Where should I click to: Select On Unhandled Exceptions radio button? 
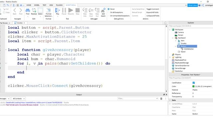click(x=108, y=16)
